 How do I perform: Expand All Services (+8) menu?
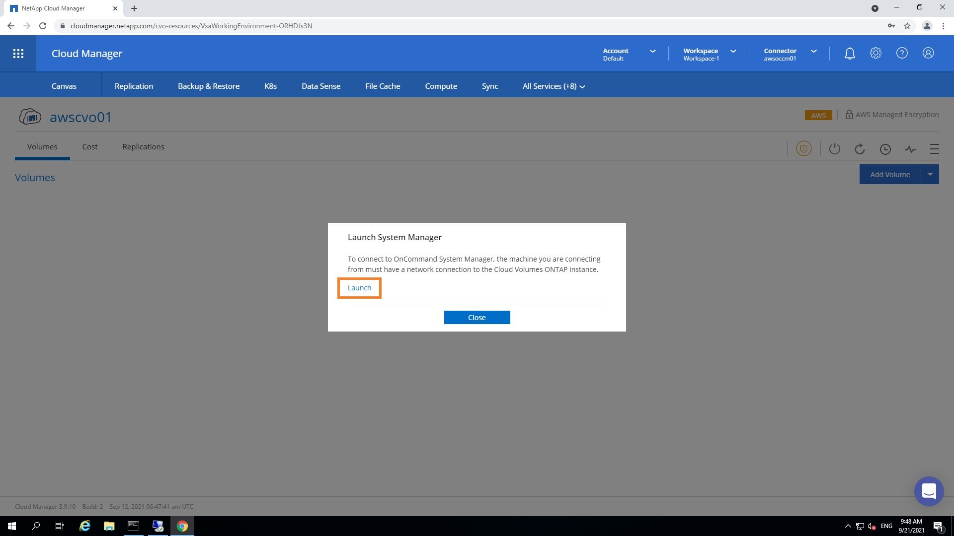(x=554, y=86)
